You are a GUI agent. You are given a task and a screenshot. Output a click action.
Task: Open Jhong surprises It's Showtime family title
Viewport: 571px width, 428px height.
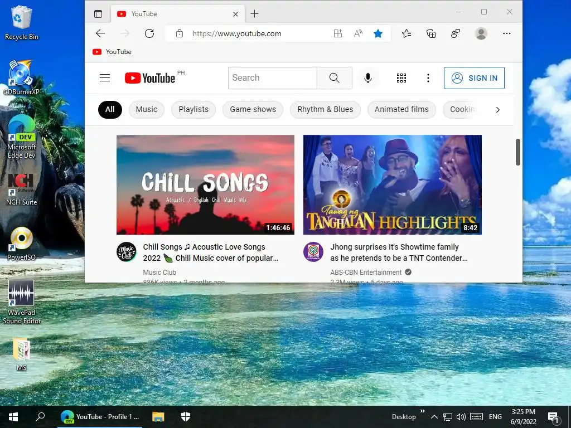pyautogui.click(x=399, y=252)
